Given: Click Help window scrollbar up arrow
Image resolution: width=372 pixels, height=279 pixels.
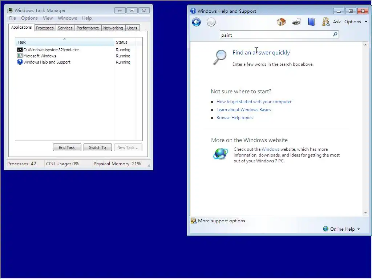Looking at the screenshot, I should [365, 45].
